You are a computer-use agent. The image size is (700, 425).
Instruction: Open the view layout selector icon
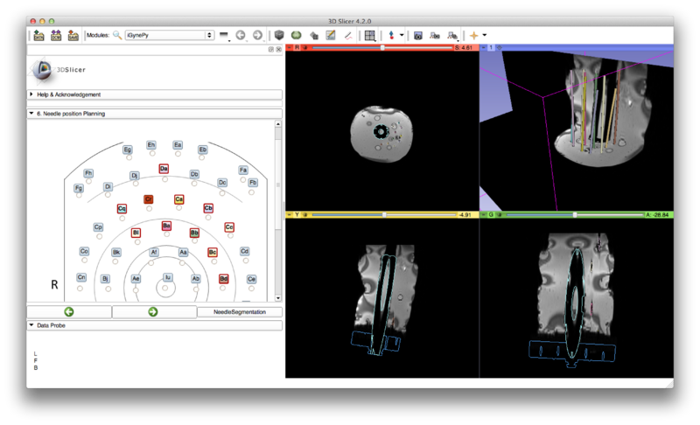(370, 36)
